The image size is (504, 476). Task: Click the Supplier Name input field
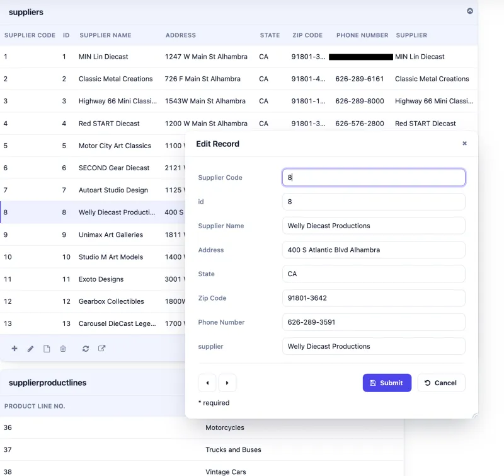374,226
